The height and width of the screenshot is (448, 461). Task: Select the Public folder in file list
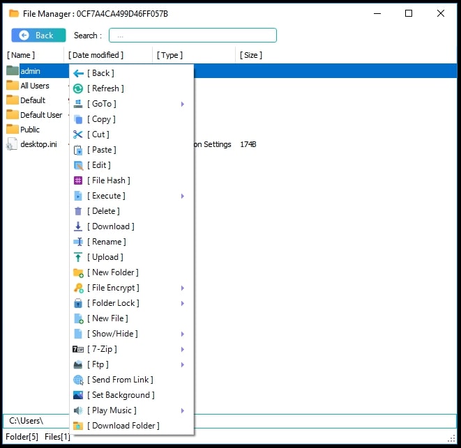click(x=29, y=130)
